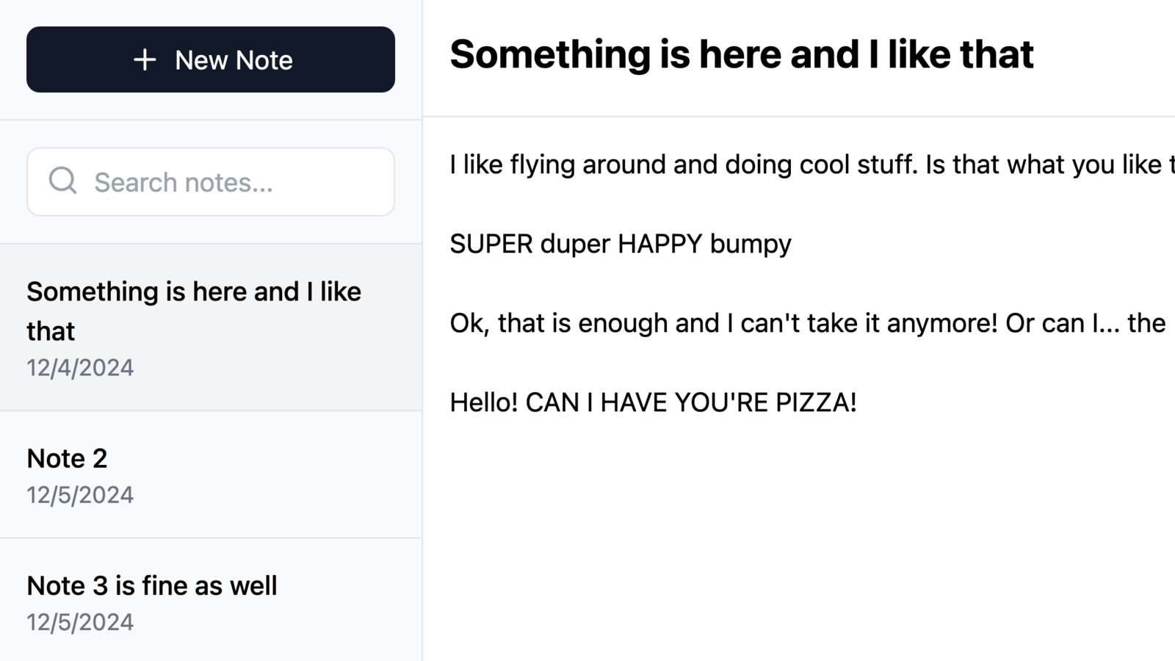The width and height of the screenshot is (1175, 661).
Task: Open the "Something is here" note in sidebar
Action: pyautogui.click(x=194, y=311)
